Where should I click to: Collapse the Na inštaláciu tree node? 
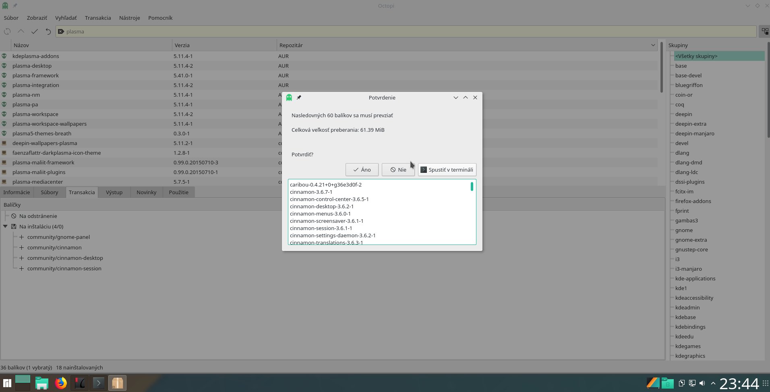point(5,226)
